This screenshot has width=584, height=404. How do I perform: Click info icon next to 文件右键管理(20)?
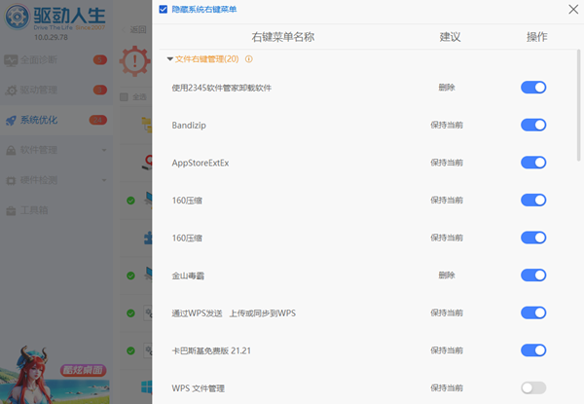(x=249, y=58)
